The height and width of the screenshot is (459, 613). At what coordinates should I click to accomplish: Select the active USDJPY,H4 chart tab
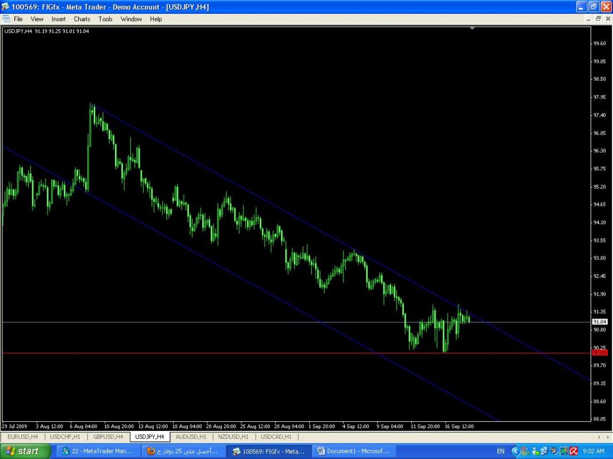pyautogui.click(x=150, y=437)
